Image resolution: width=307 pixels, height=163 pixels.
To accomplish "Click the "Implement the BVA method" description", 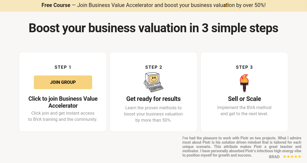I will 244,111.
